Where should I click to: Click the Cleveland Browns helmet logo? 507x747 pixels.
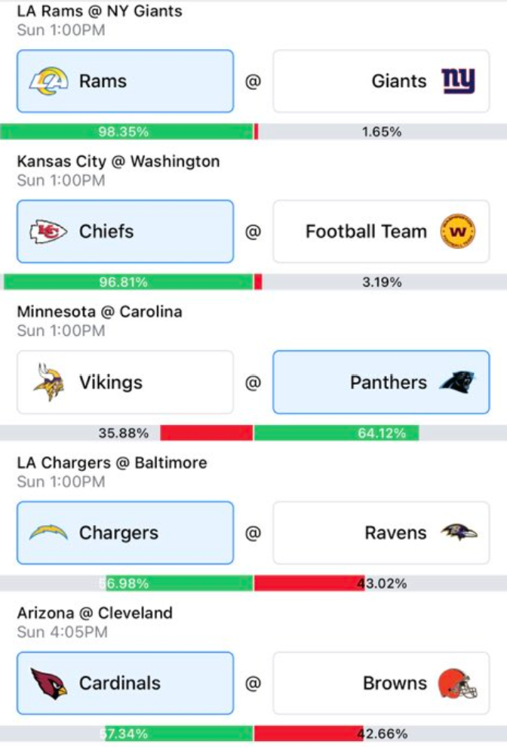[457, 683]
